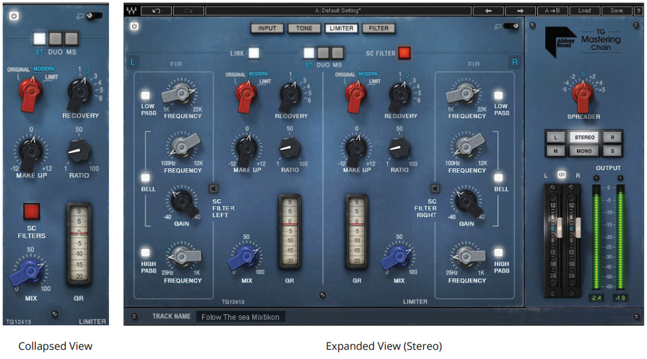The image size is (647, 359).
Task: Listen to the SC Filter Right speaker button
Action: tap(436, 188)
